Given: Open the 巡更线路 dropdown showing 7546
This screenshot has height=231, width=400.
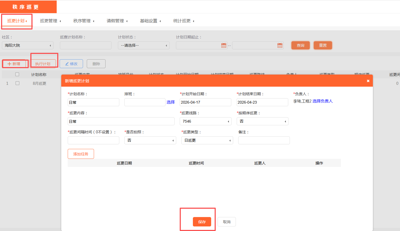Looking at the screenshot, I should click(x=206, y=121).
